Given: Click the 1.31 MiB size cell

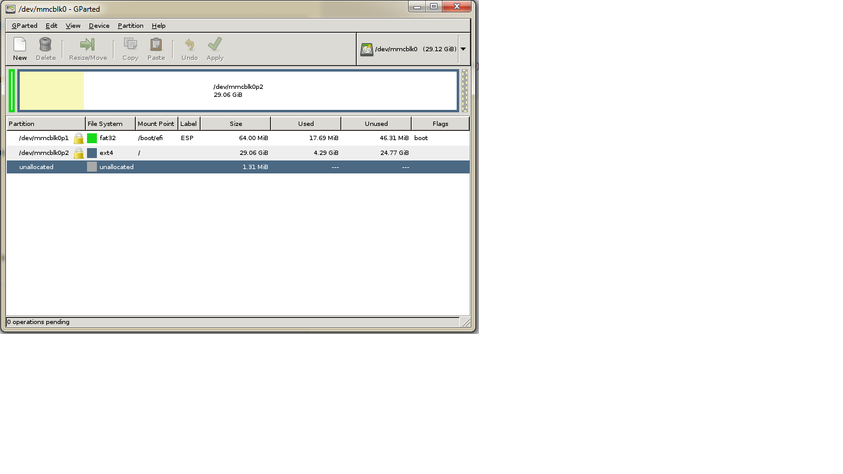Looking at the screenshot, I should (x=255, y=167).
